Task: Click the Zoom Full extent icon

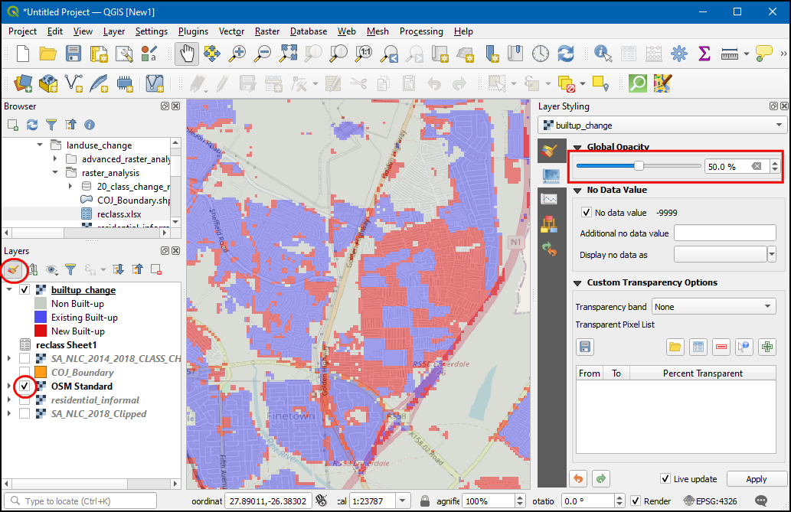Action: pos(288,54)
